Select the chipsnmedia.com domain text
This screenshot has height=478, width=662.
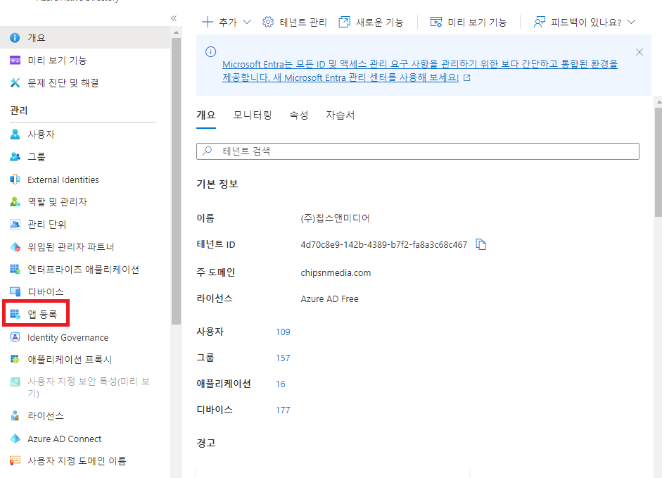coord(336,272)
